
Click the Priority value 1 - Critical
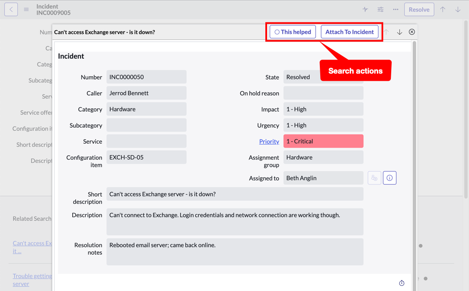coord(323,141)
